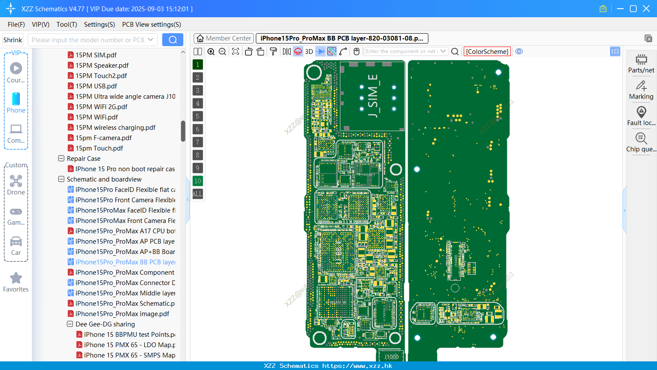657x370 pixels.
Task: Select the J_SIM_E connector on the board
Action: click(x=372, y=96)
